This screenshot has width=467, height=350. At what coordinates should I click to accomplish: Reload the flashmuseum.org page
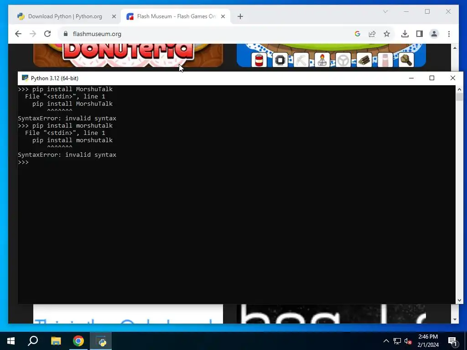[47, 34]
